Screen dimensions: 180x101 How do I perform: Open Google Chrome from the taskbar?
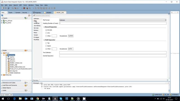coord(38,98)
